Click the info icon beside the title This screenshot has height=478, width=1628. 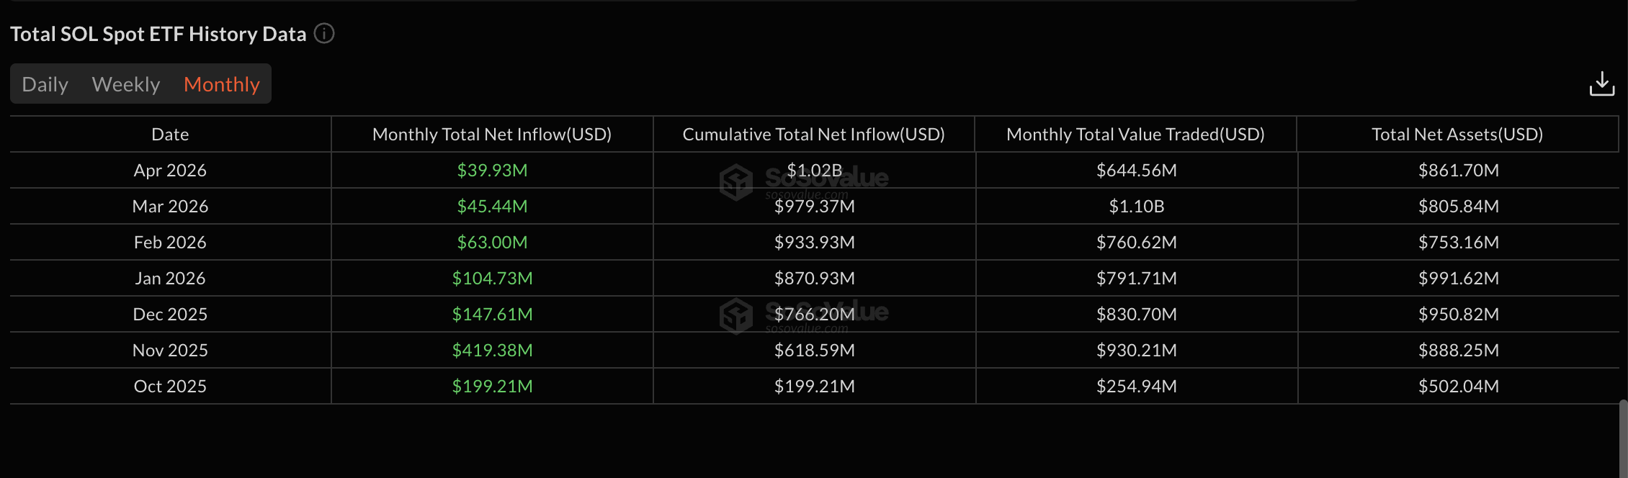pyautogui.click(x=324, y=34)
